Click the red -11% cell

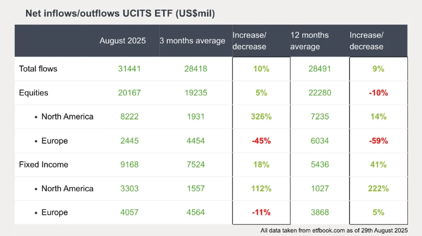[x=261, y=212]
